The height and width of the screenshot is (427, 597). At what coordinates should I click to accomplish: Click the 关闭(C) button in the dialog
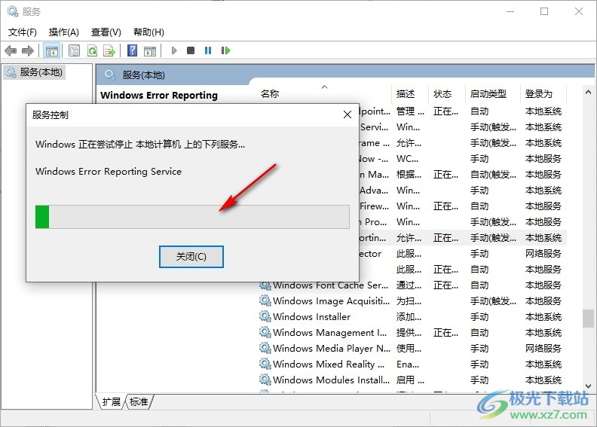[x=191, y=257]
